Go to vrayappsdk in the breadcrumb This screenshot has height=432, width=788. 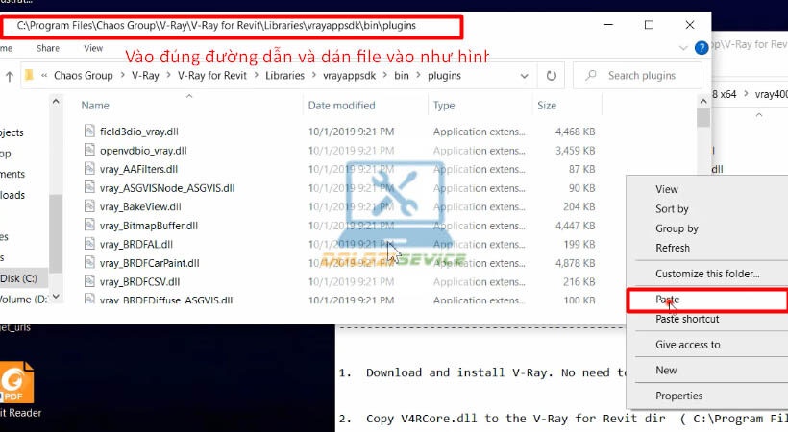pyautogui.click(x=349, y=76)
